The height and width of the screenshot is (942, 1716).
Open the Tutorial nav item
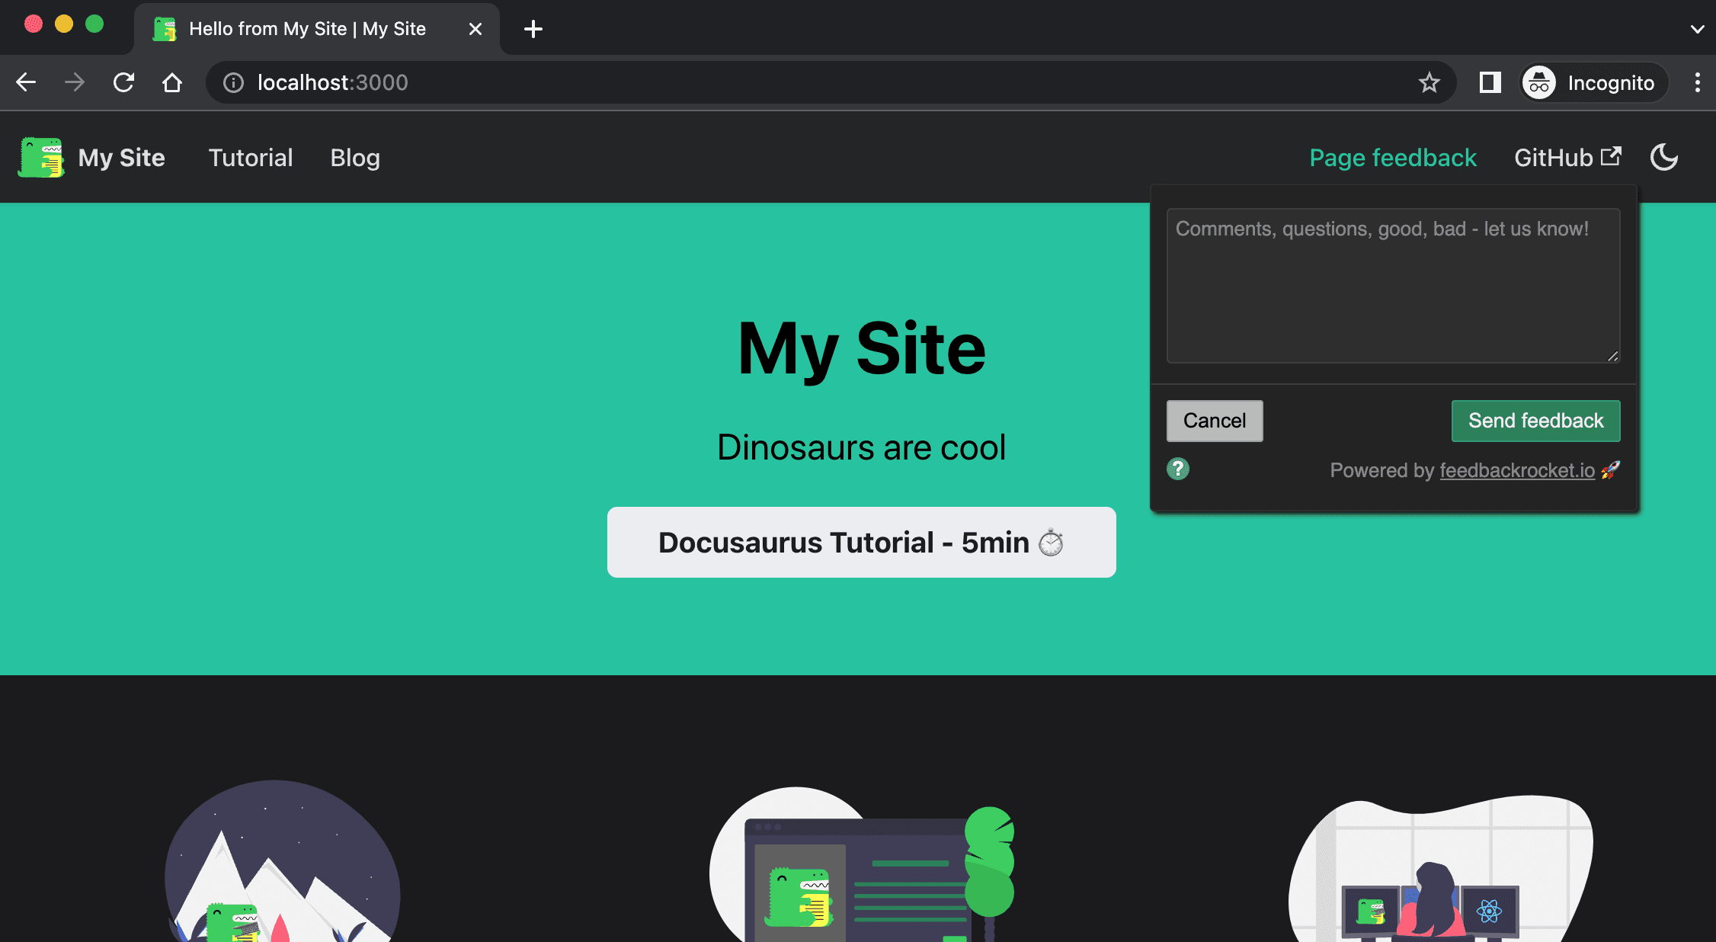coord(251,158)
